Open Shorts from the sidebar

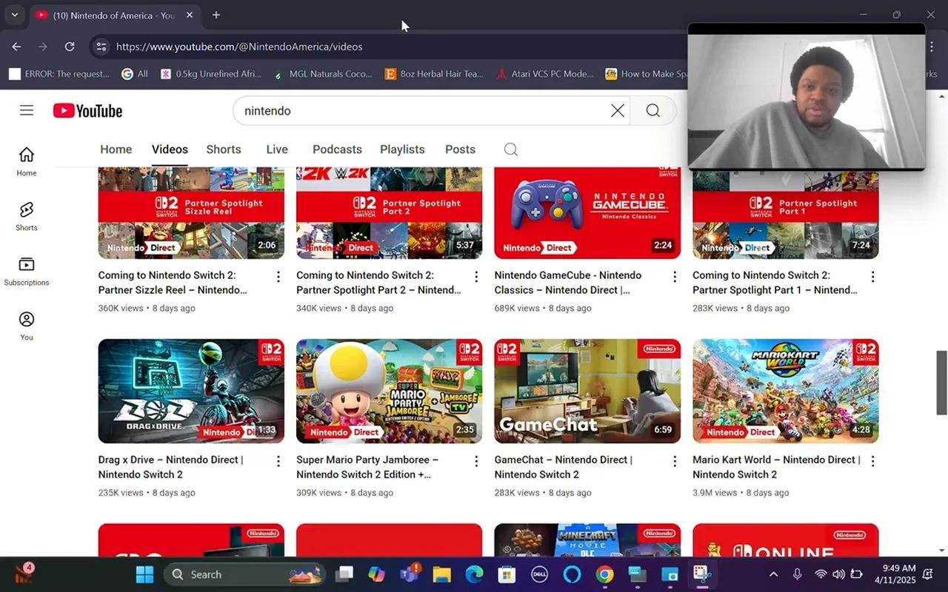point(26,215)
